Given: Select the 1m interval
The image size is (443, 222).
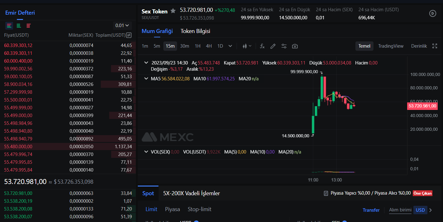Looking at the screenshot, I should (145, 46).
